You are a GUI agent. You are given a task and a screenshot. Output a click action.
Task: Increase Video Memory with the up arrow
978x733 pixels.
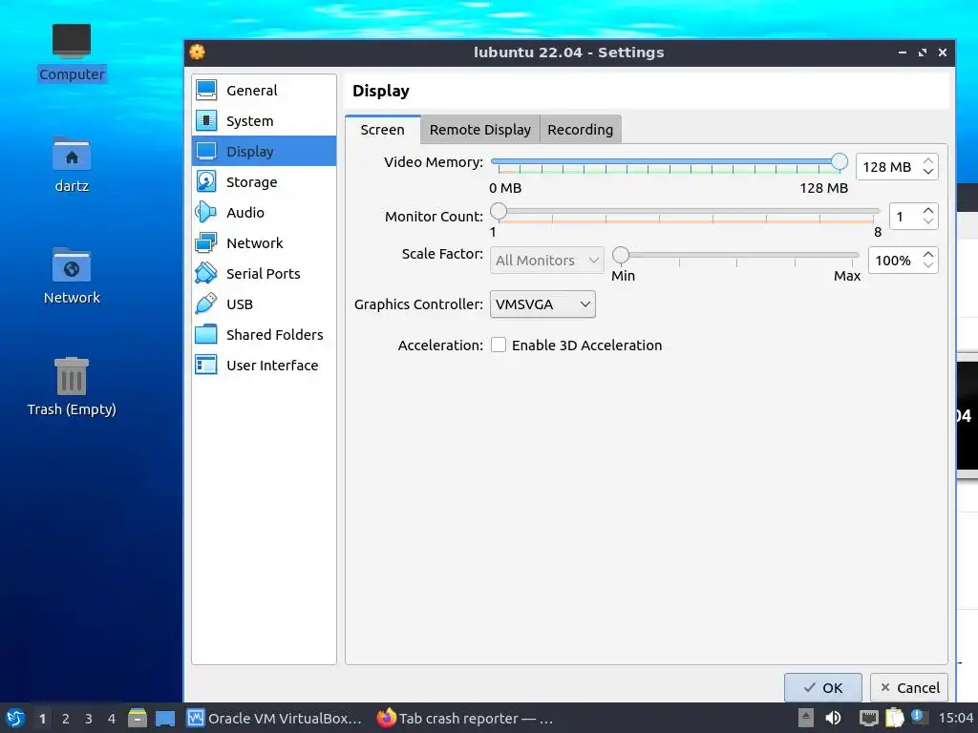pos(928,160)
